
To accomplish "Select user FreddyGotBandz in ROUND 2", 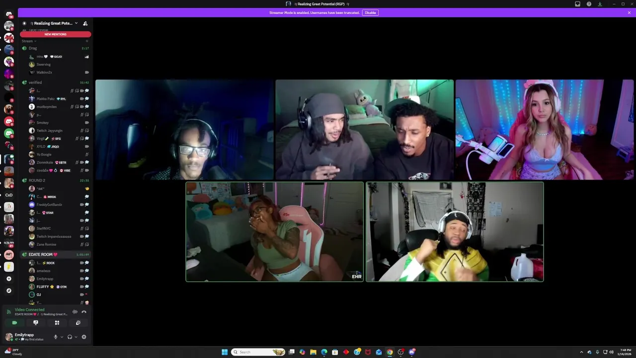I will click(58, 204).
